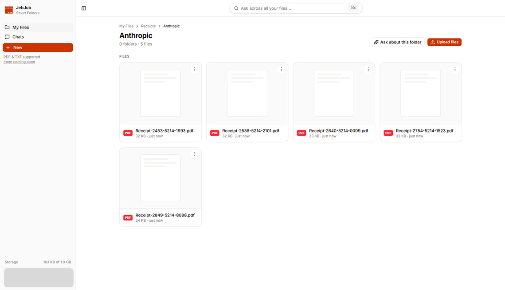Open options menu for Receipt-2640-5214-0009.pdf

pos(368,69)
